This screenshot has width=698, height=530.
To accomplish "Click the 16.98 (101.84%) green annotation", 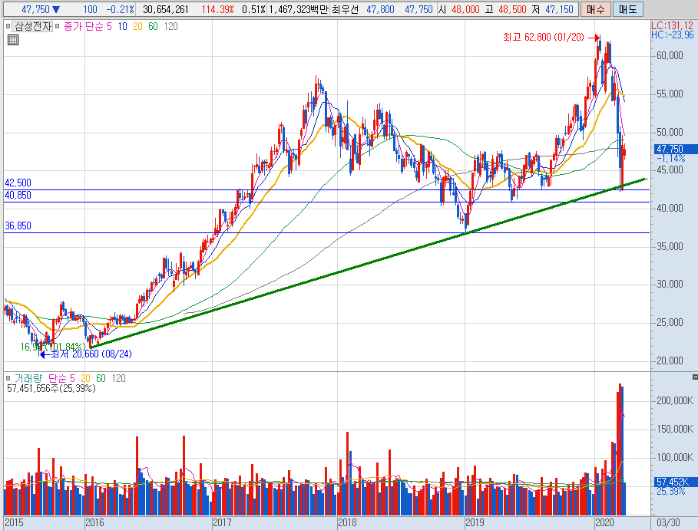I will click(52, 347).
